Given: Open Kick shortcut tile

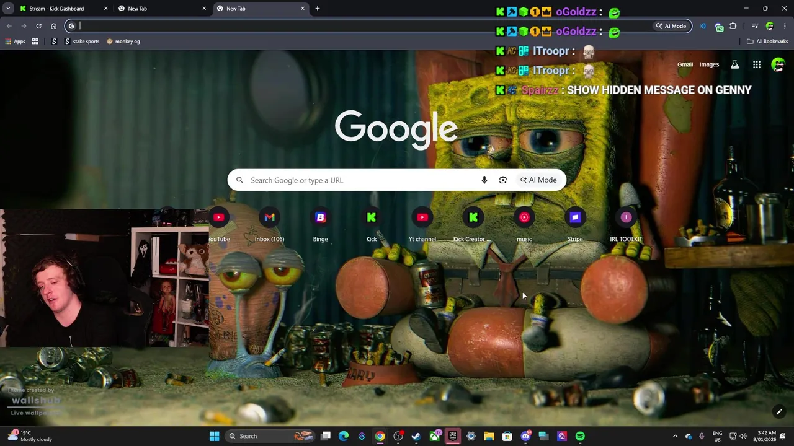Looking at the screenshot, I should click(371, 225).
